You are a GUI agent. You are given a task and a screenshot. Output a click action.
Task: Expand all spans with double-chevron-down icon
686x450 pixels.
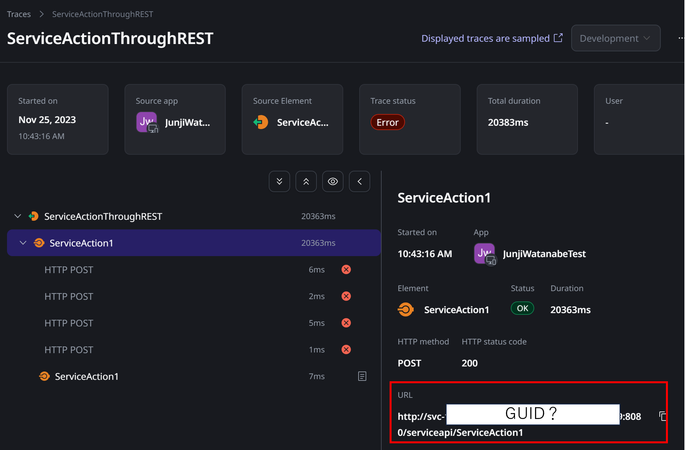click(279, 181)
